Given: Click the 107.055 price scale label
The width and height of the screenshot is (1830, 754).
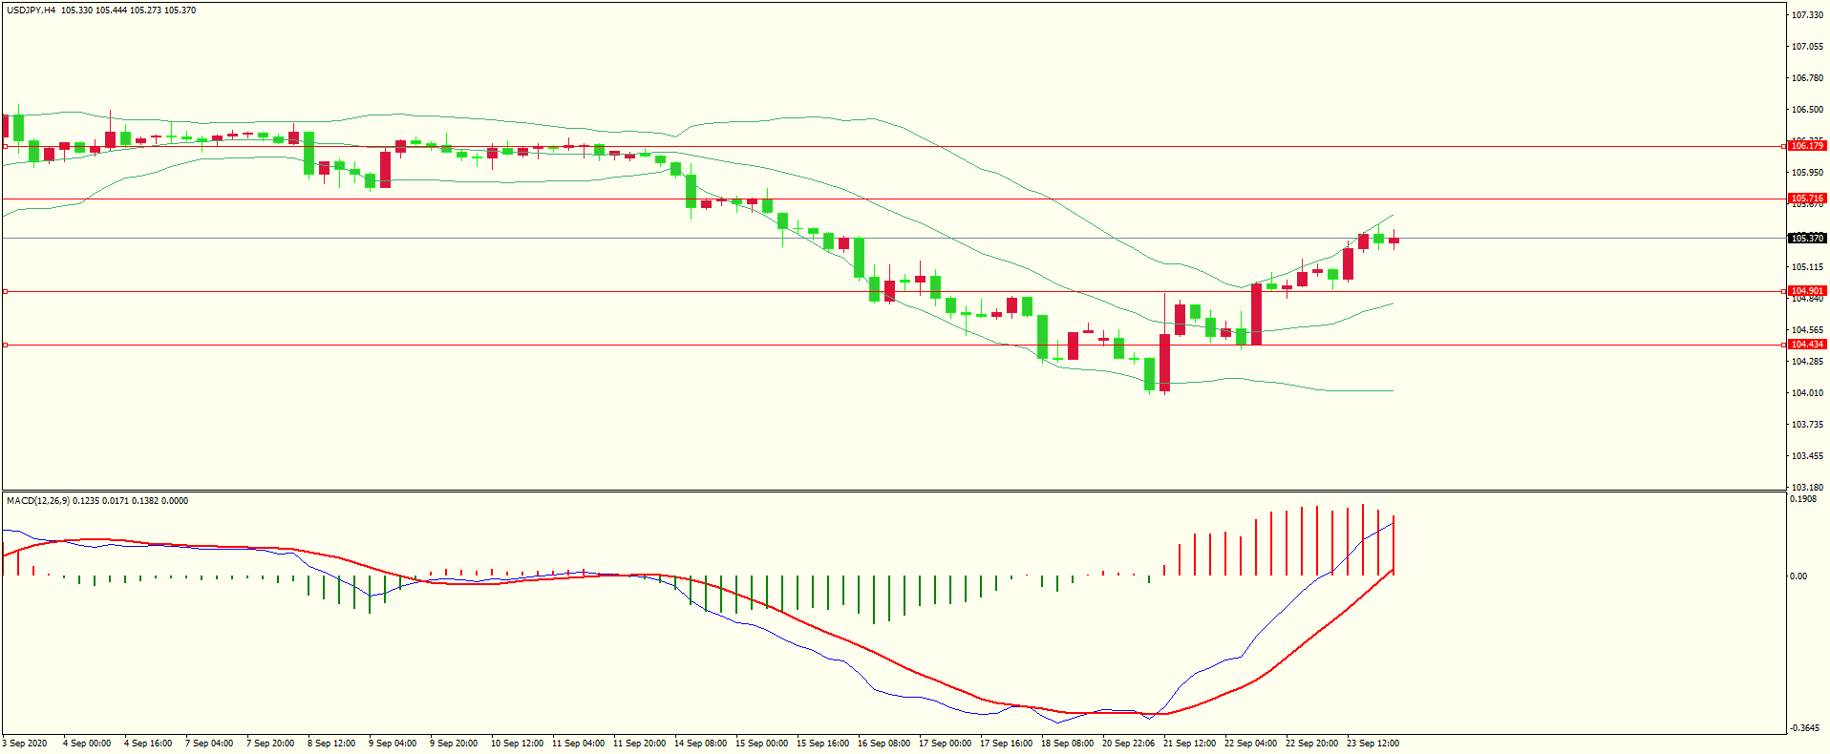Looking at the screenshot, I should tap(1807, 47).
